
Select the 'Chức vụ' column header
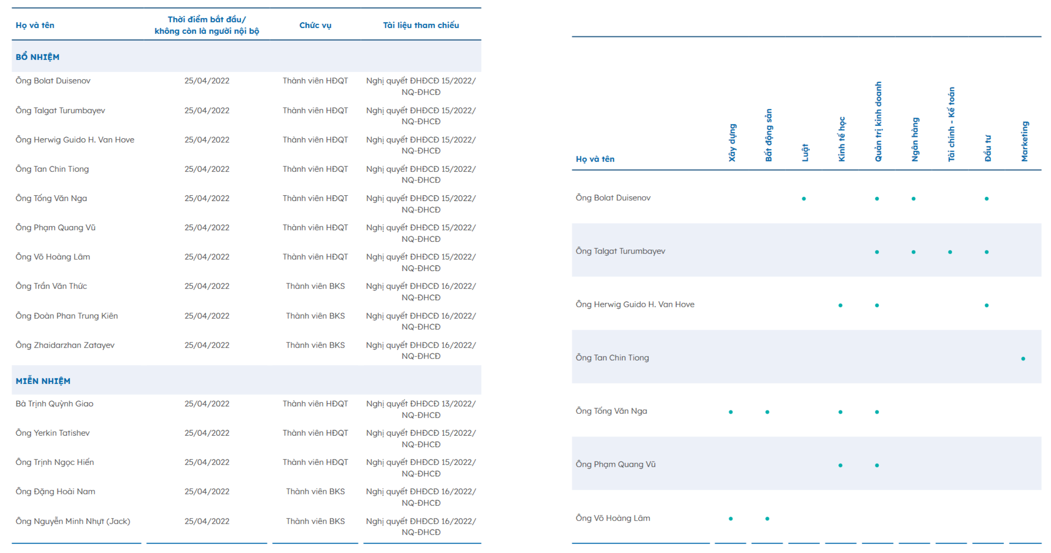[x=315, y=25]
